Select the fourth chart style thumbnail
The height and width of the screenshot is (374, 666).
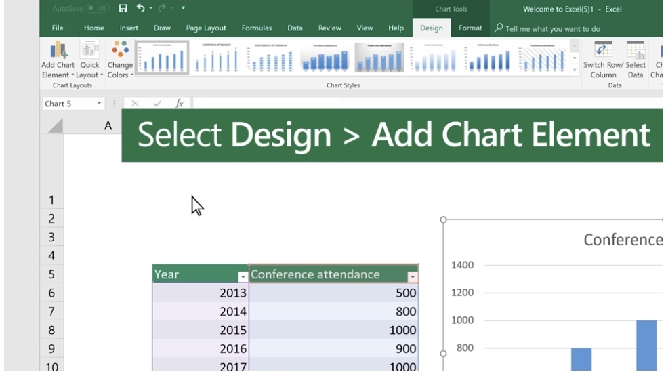[x=325, y=58]
